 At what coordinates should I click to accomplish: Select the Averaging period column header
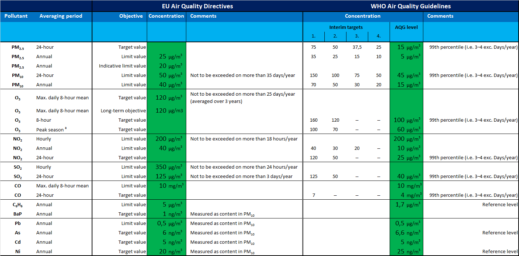pyautogui.click(x=61, y=16)
